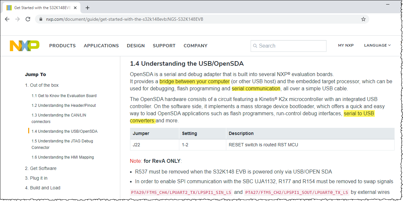
Task: Click the NXP logo to go home
Action: click(24, 46)
